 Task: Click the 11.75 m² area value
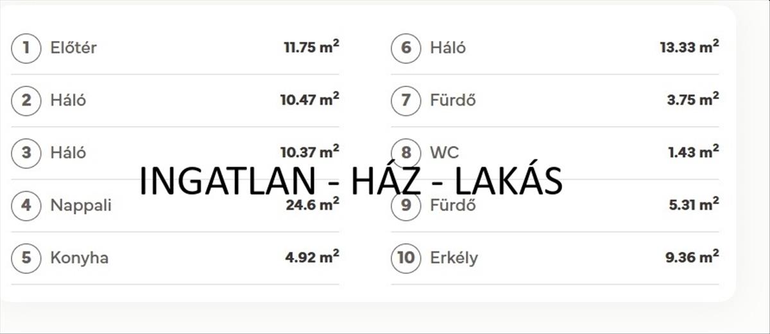point(311,47)
